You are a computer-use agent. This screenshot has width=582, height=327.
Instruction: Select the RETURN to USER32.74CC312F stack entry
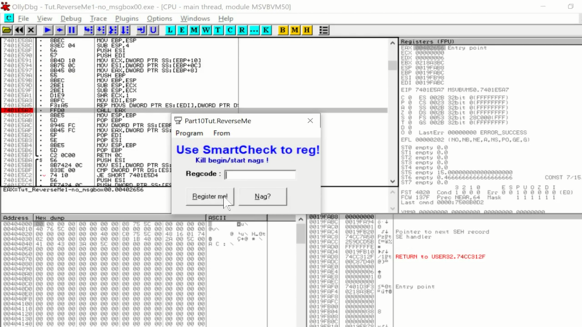(x=440, y=257)
